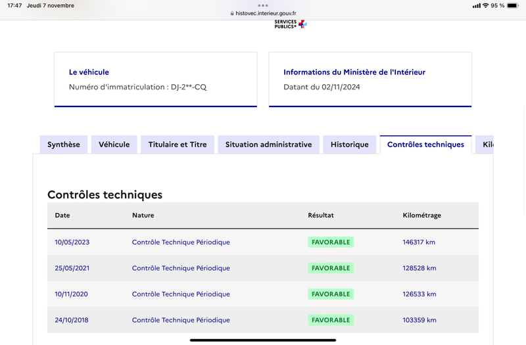The width and height of the screenshot is (526, 345).
Task: Click the FAVORABLE badge in the 10/11/2020 row
Action: coord(331,294)
